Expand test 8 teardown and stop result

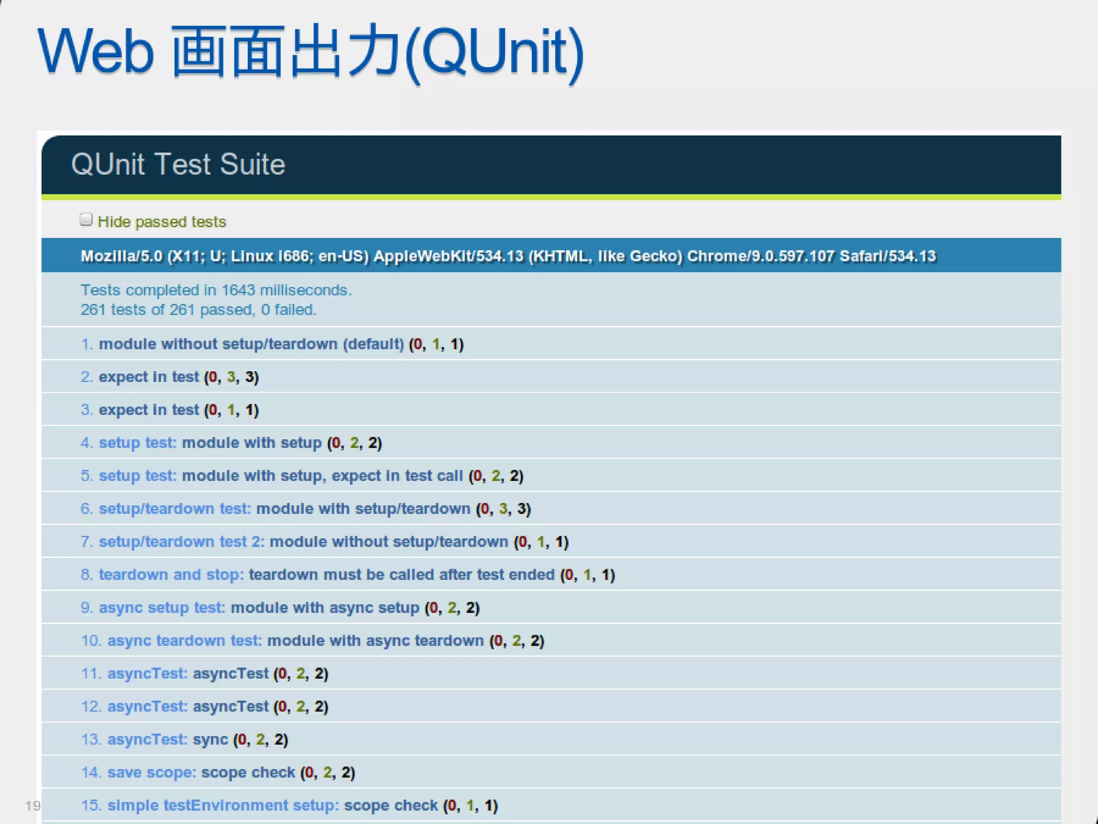pyautogui.click(x=551, y=574)
